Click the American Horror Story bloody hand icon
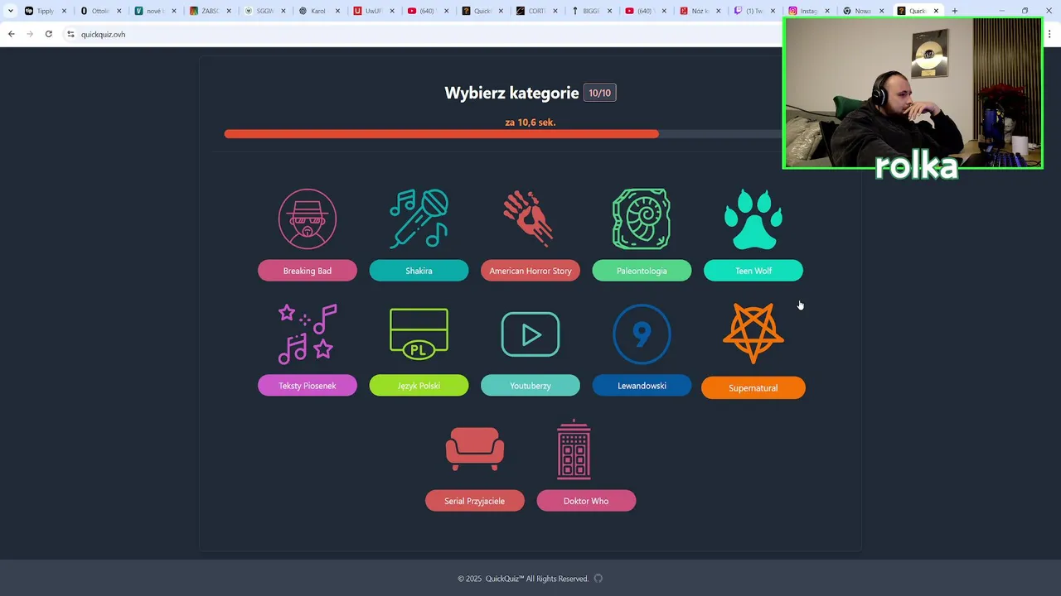Viewport: 1061px width, 596px height. (x=530, y=219)
